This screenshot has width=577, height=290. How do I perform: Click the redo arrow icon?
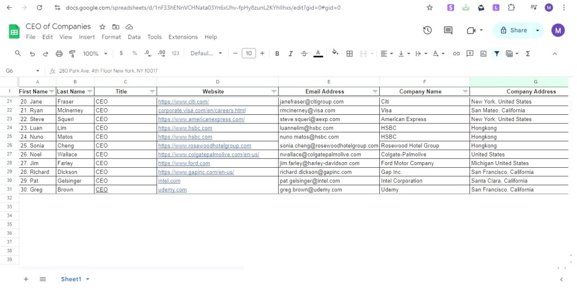[46, 53]
